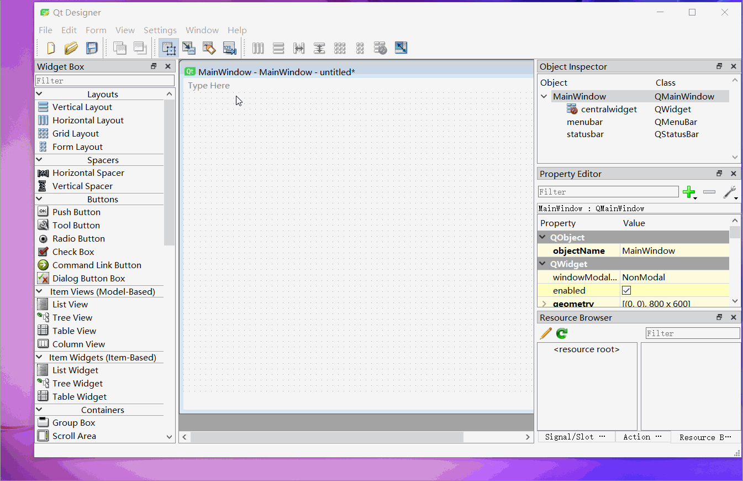This screenshot has width=743, height=481.
Task: Expand the geometry property row
Action: coord(544,304)
